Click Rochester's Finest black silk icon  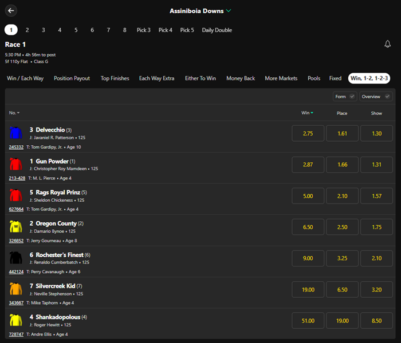coord(16,257)
